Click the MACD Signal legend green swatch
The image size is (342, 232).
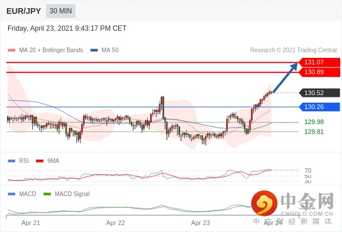click(47, 194)
